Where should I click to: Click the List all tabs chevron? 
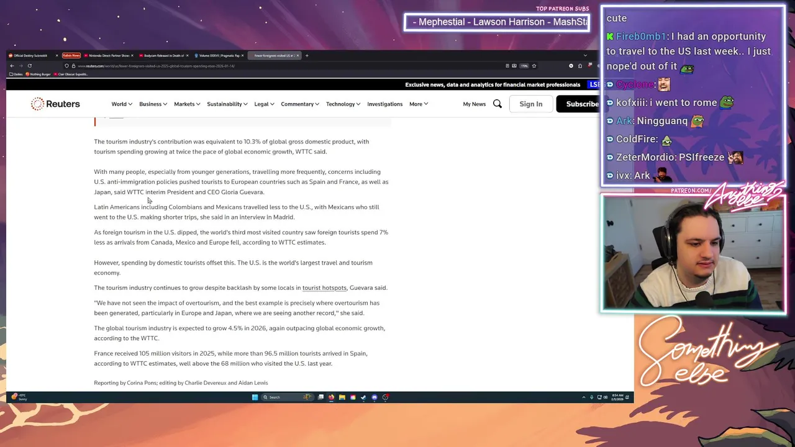point(585,55)
